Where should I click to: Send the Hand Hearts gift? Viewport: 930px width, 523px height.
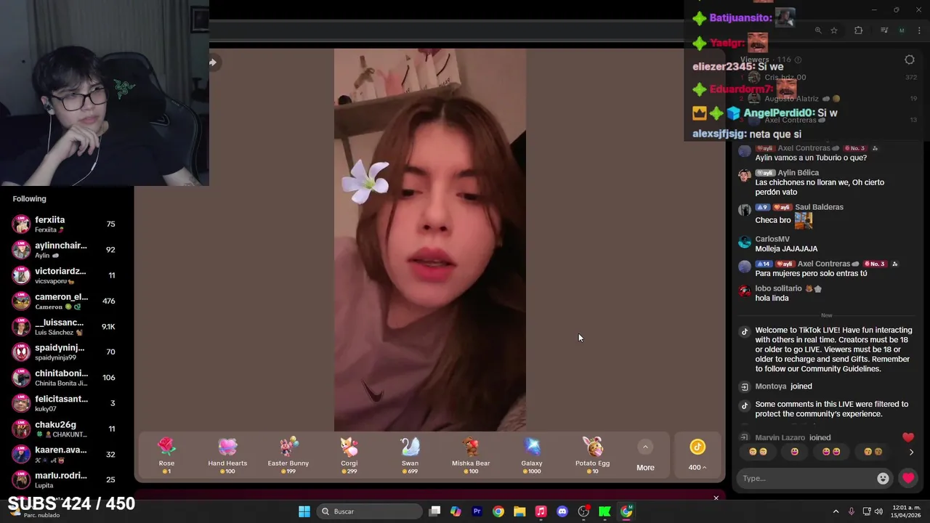227,455
